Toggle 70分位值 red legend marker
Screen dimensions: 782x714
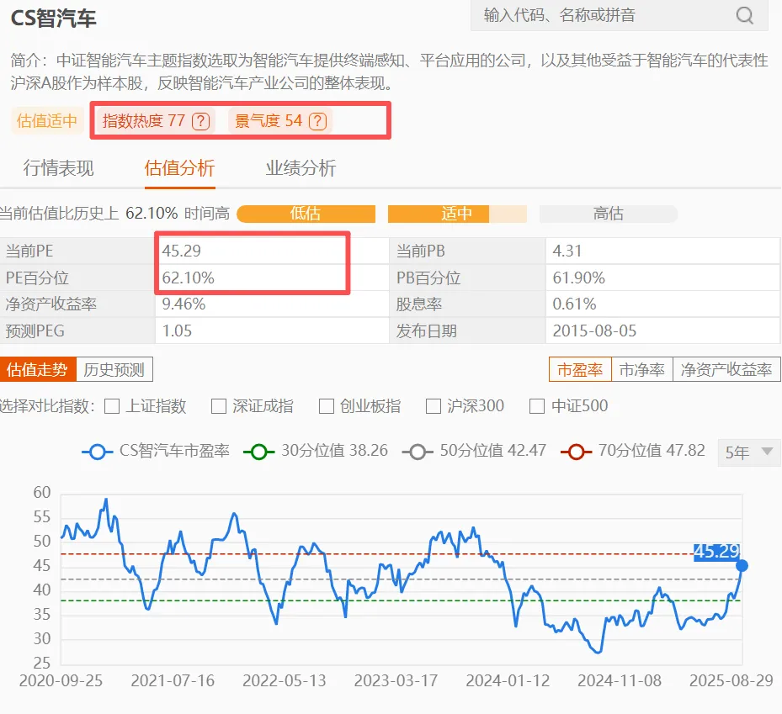point(577,452)
